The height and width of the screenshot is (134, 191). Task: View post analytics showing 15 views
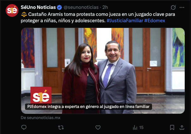coord(138,128)
